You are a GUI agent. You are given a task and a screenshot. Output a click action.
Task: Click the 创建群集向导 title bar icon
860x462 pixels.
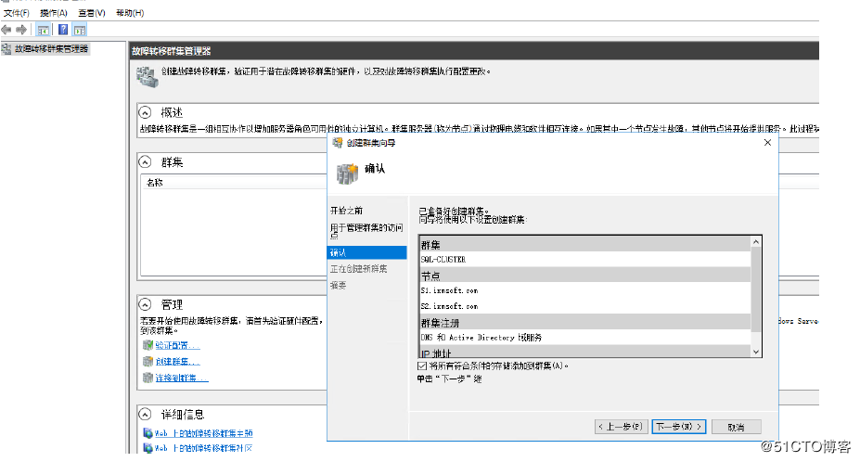click(x=338, y=143)
